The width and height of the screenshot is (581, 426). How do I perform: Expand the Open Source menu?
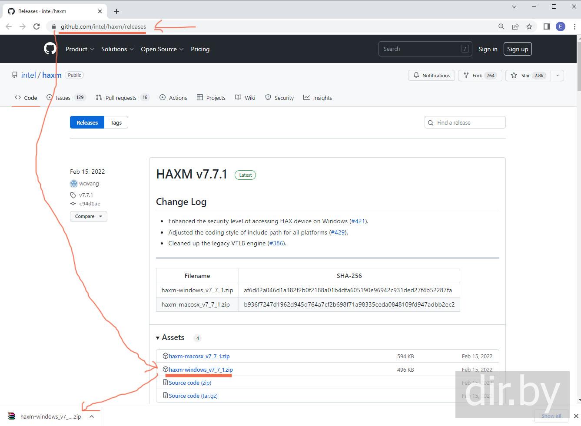coord(162,49)
